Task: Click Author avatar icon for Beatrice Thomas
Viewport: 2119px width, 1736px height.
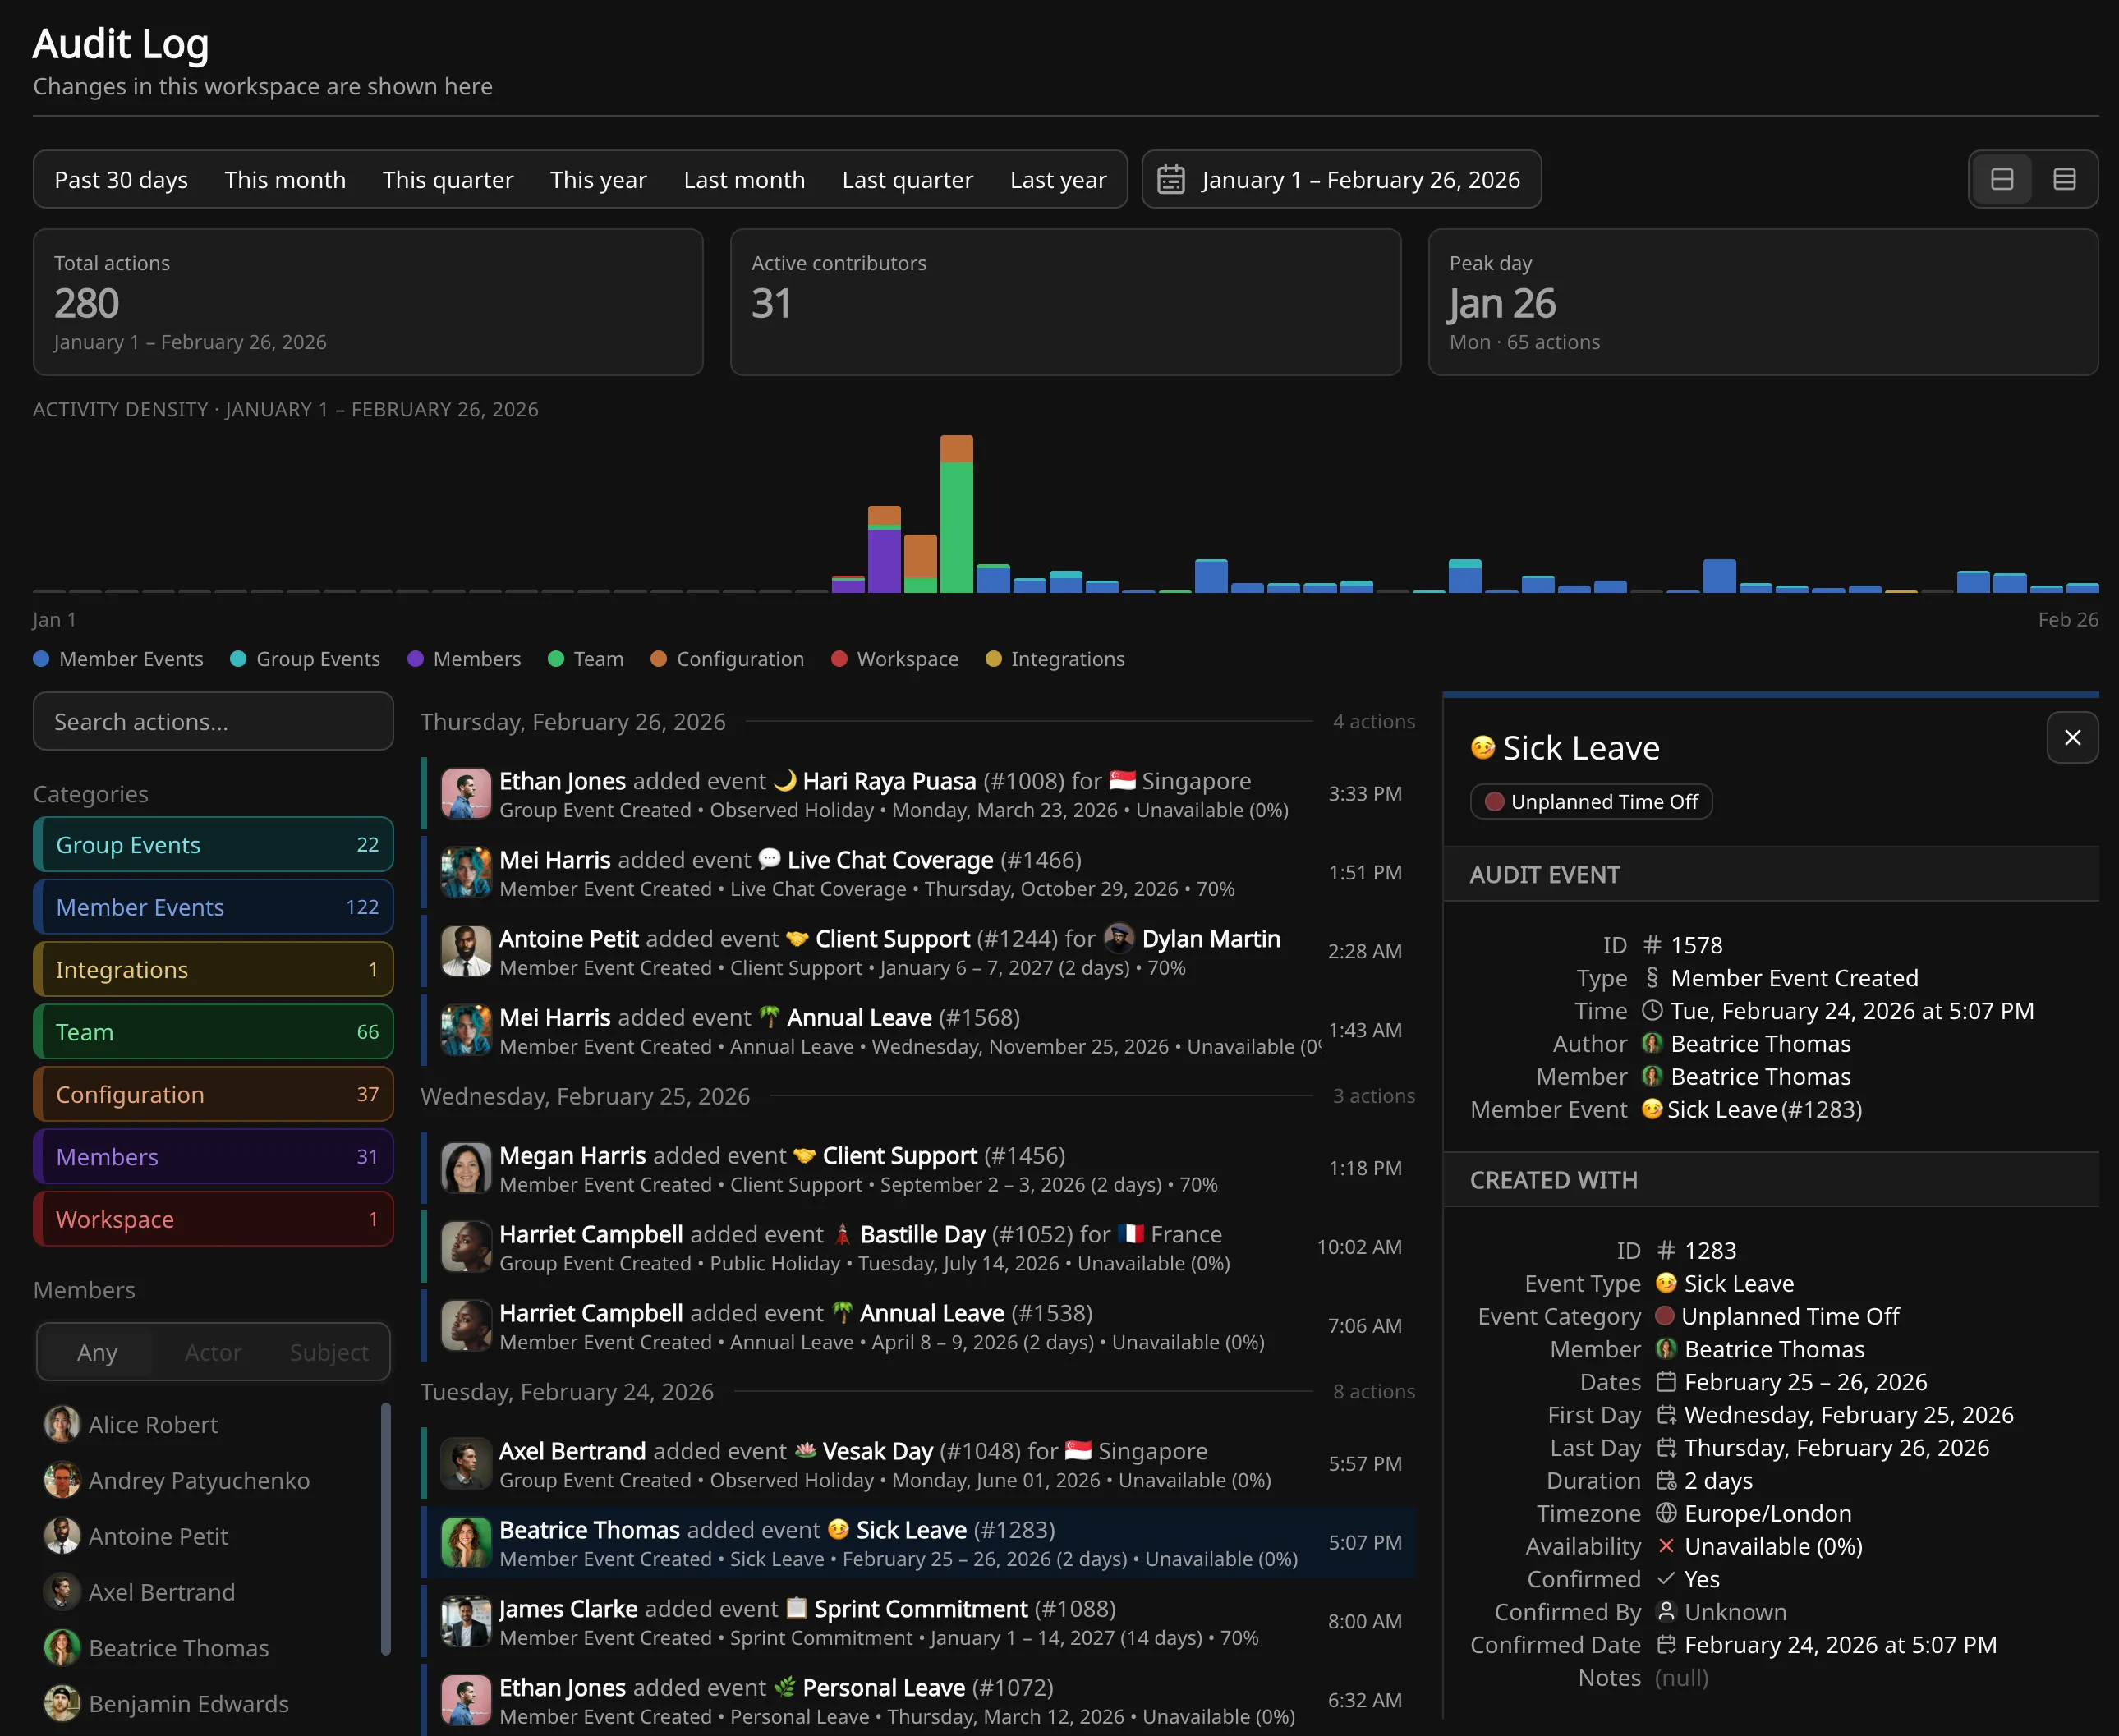Action: tap(1652, 1043)
